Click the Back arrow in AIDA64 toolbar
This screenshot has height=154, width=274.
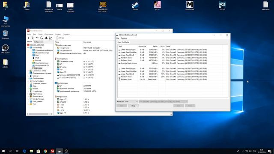coord(29,38)
